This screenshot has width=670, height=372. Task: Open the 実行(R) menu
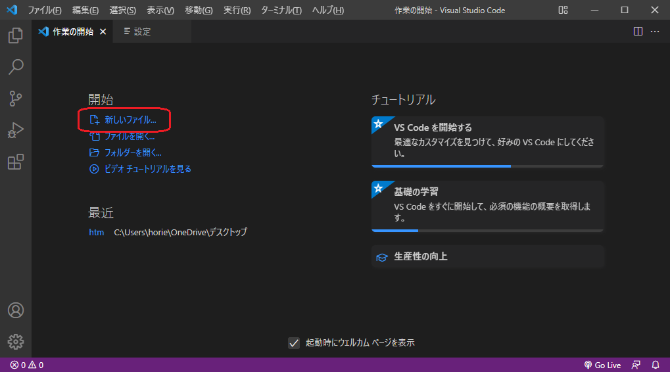tap(237, 11)
